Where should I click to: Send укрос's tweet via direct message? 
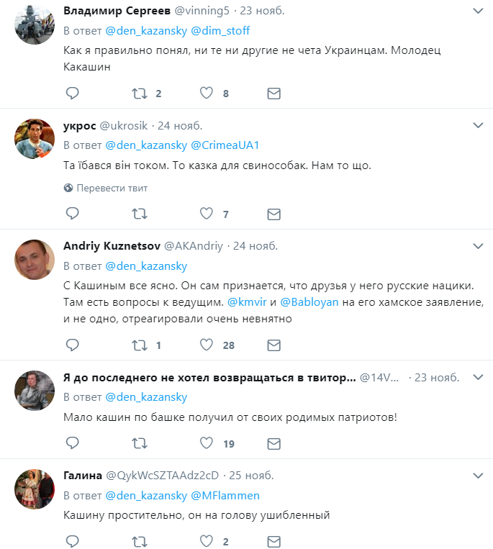[x=273, y=214]
